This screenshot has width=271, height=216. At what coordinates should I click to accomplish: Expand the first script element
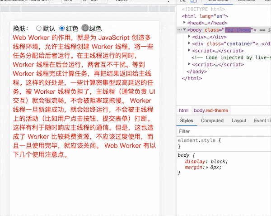[x=189, y=50]
